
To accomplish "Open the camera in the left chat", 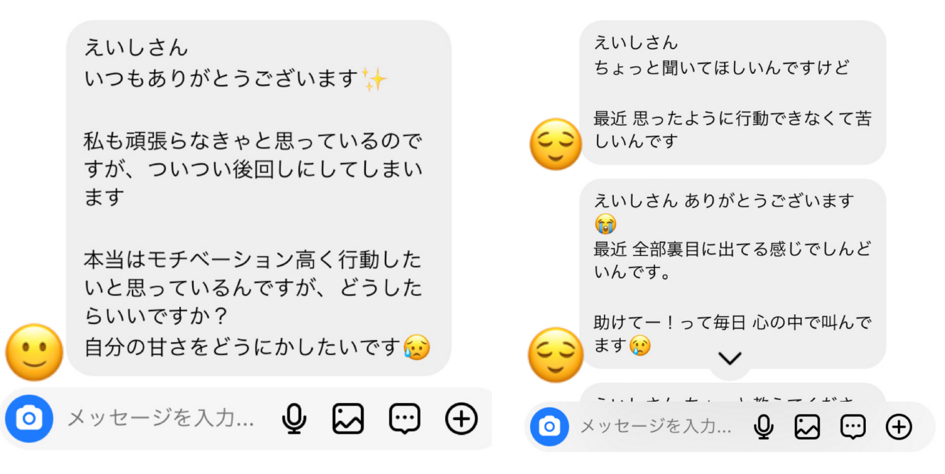I will (29, 418).
